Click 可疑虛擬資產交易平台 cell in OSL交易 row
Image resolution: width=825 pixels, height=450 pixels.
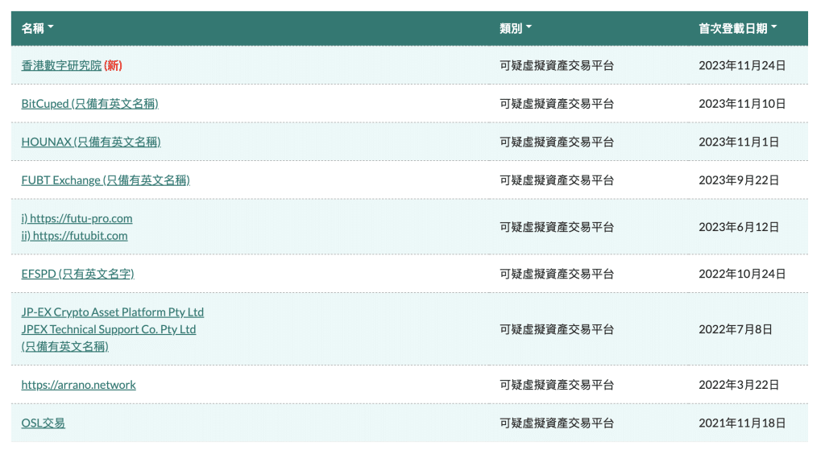(557, 423)
